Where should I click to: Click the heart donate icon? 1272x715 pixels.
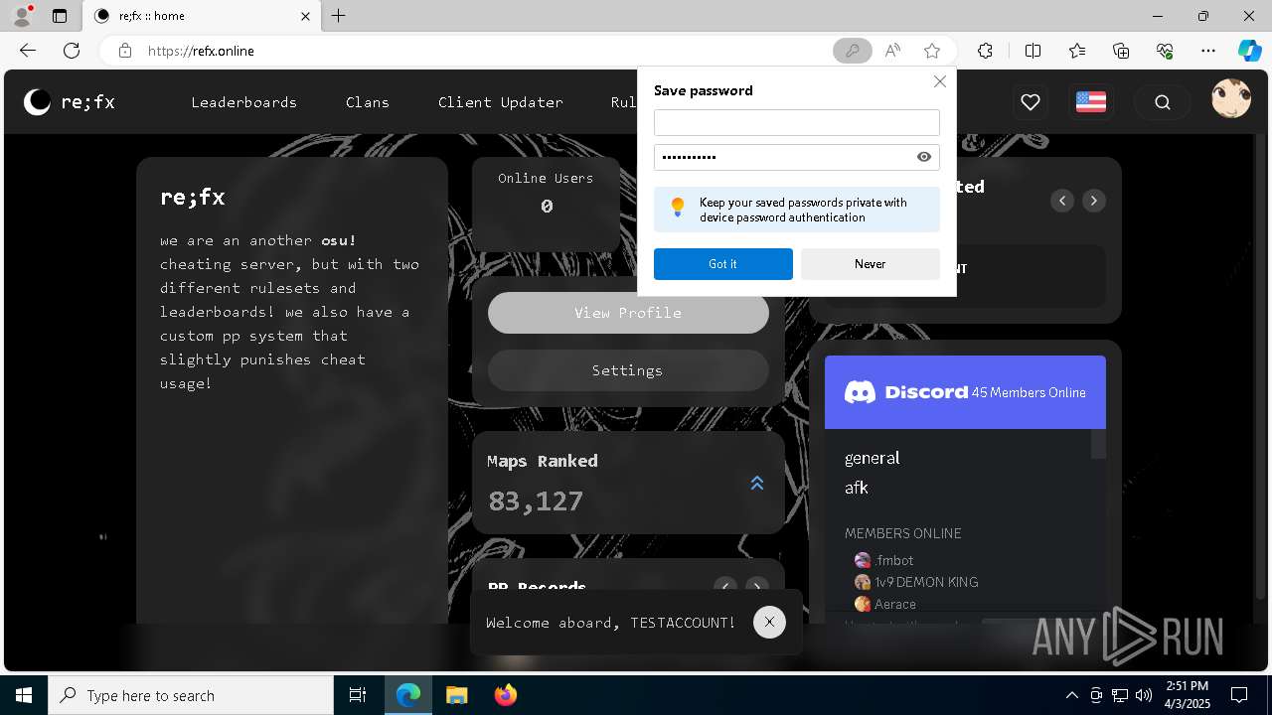(x=1031, y=101)
